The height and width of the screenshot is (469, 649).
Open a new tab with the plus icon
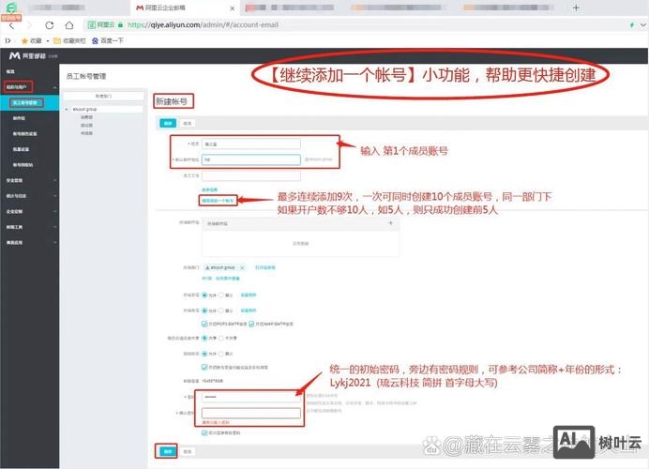pos(576,8)
